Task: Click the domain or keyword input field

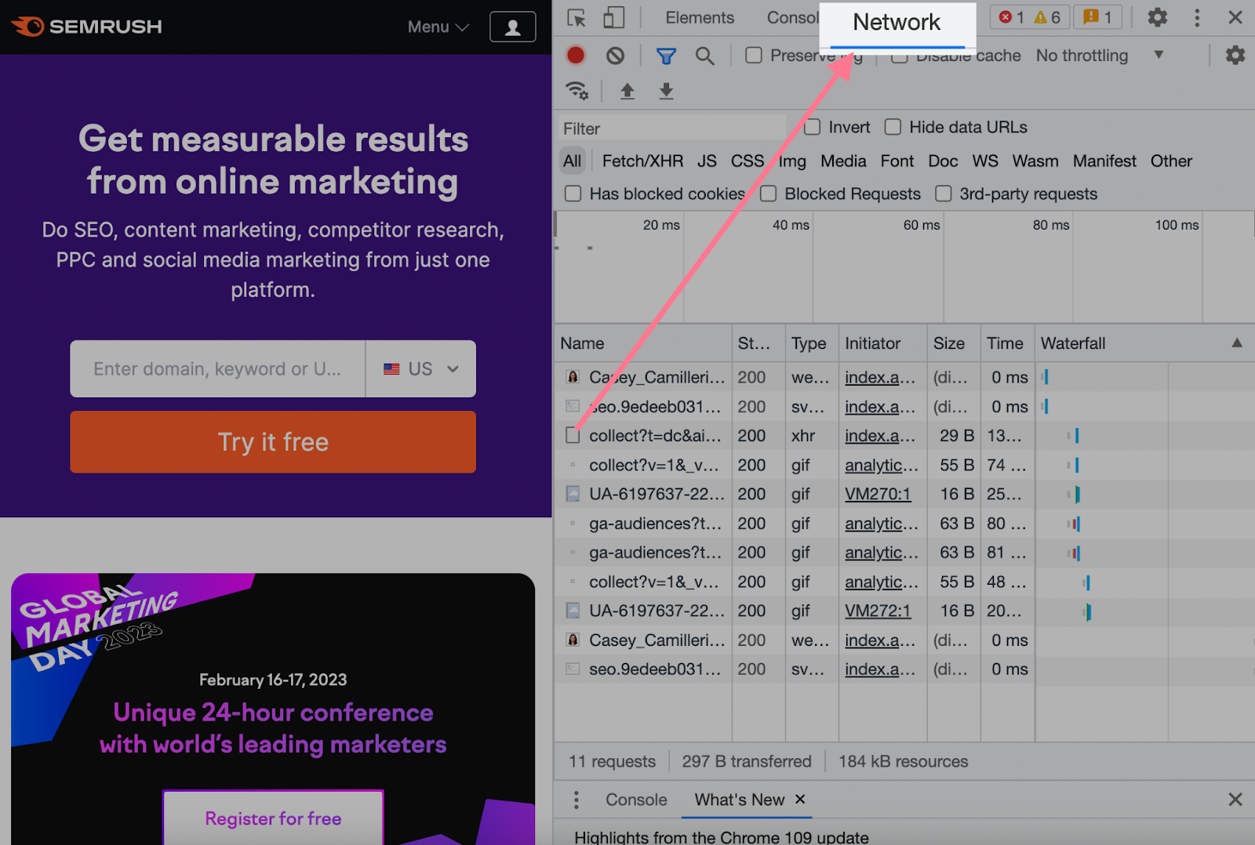Action: 217,368
